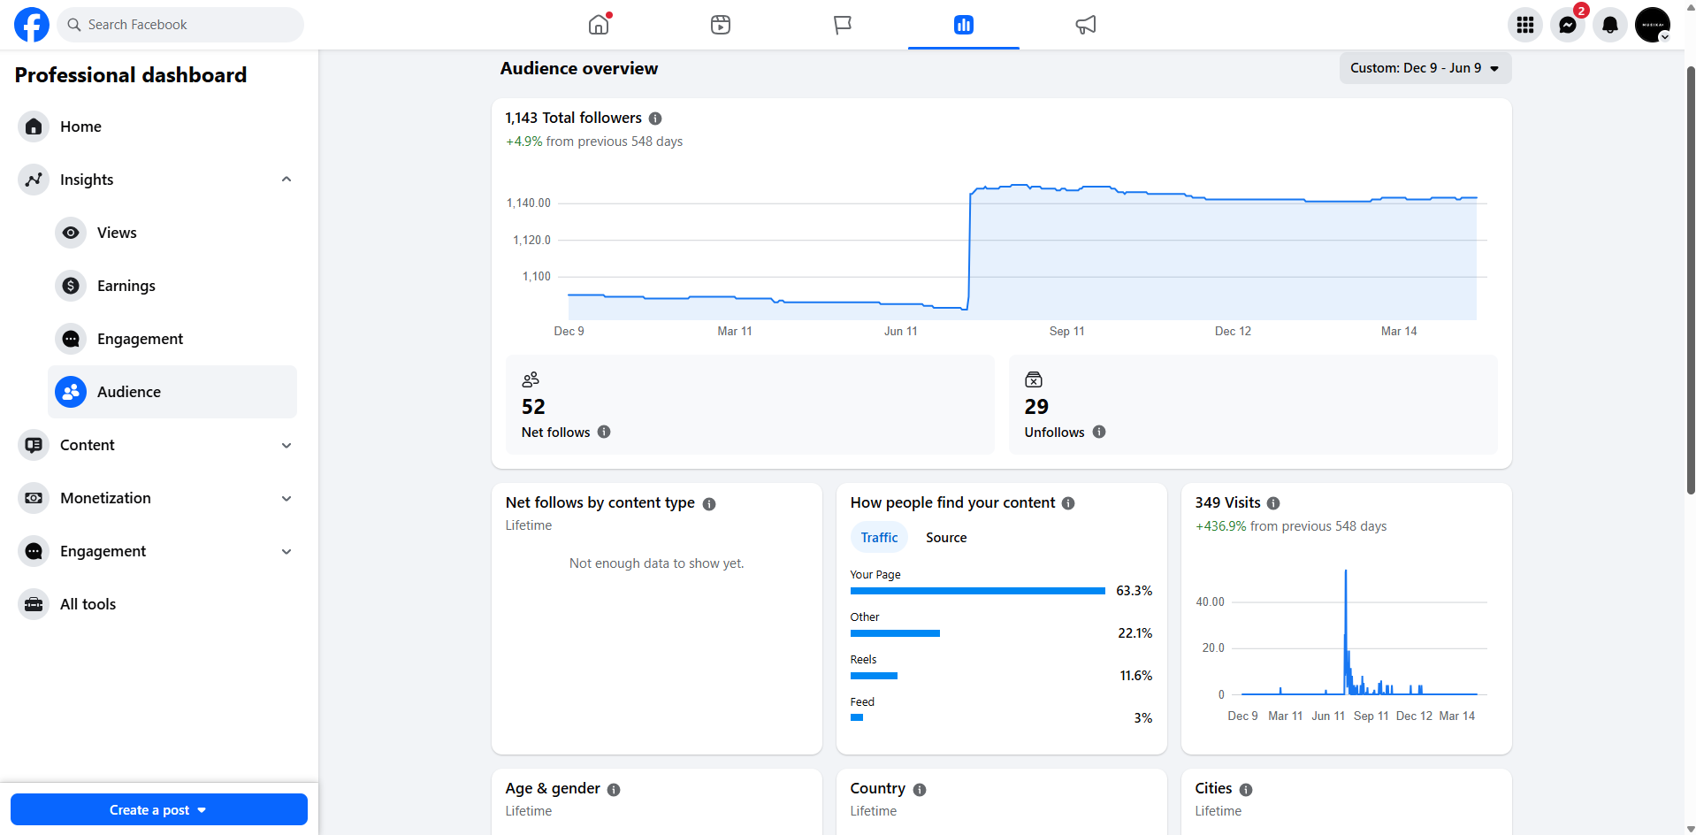
Task: Open the notifications bell
Action: (1610, 25)
